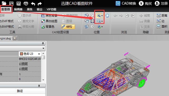Close the rgini.dwg document tab
This screenshot has width=169, height=96.
[x=15, y=38]
